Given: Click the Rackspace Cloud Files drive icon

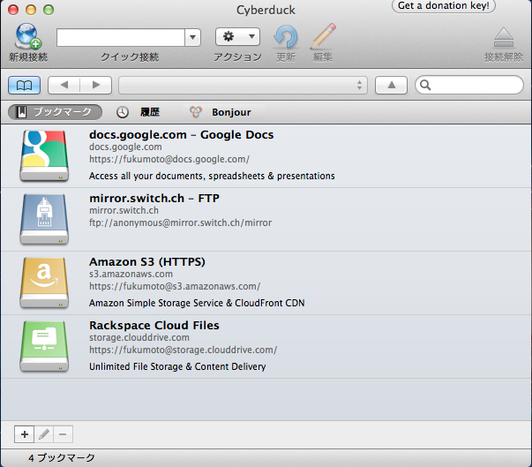Looking at the screenshot, I should pyautogui.click(x=44, y=346).
